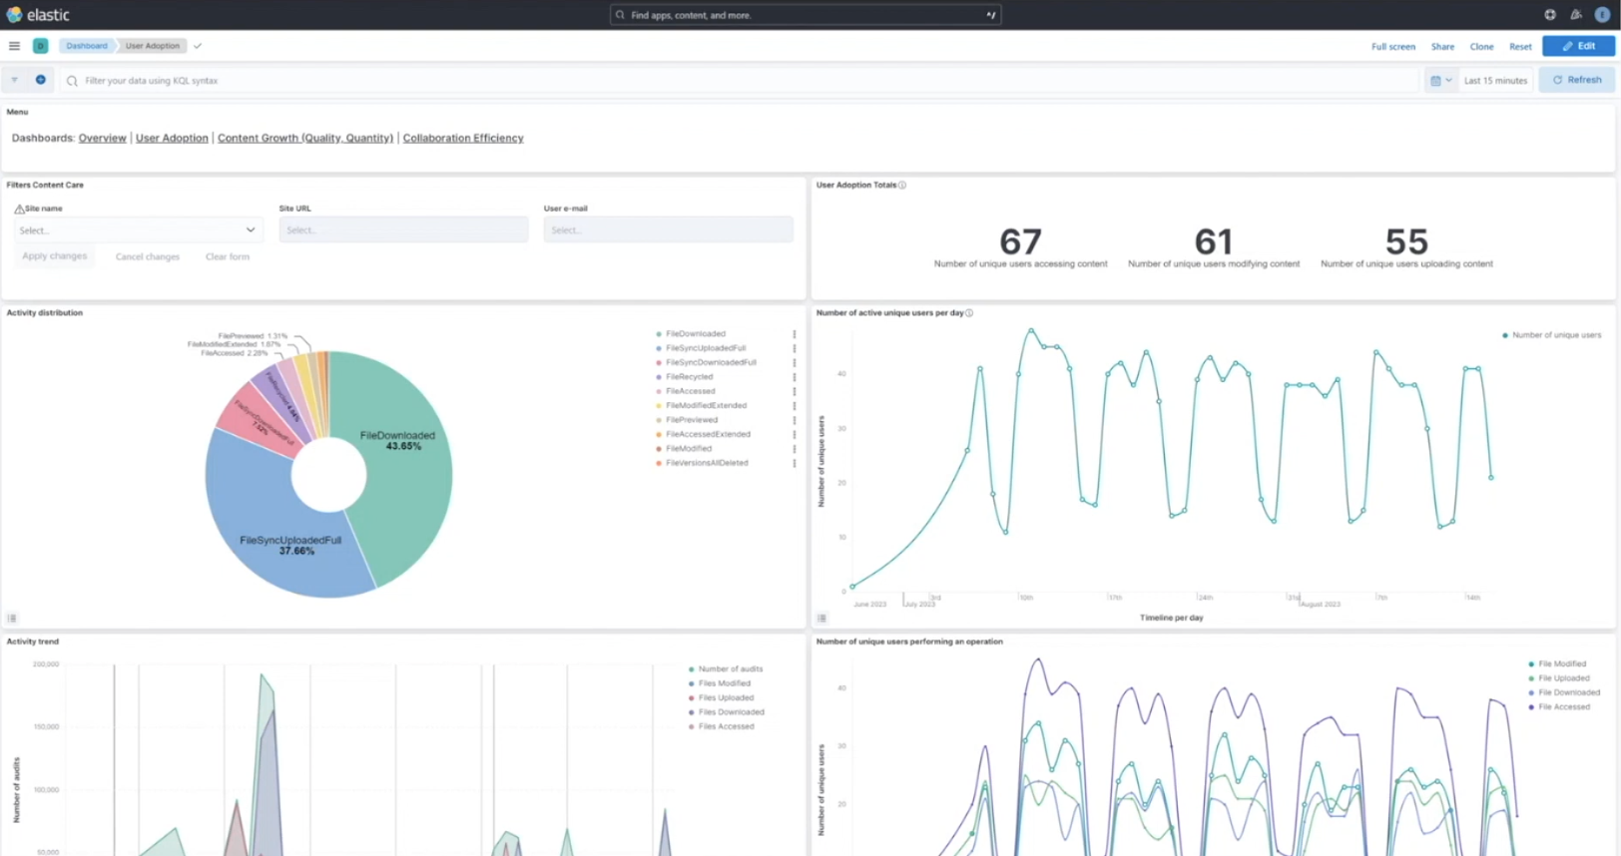Click the green space avatar icon

(x=41, y=46)
